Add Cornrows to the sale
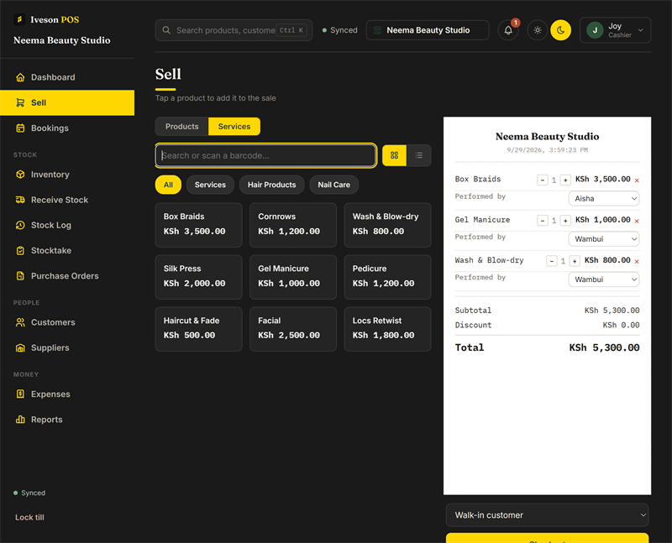The width and height of the screenshot is (672, 543). coord(293,225)
